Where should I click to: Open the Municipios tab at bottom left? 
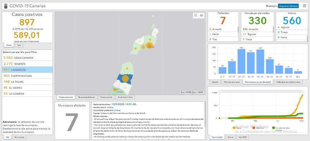point(19,137)
